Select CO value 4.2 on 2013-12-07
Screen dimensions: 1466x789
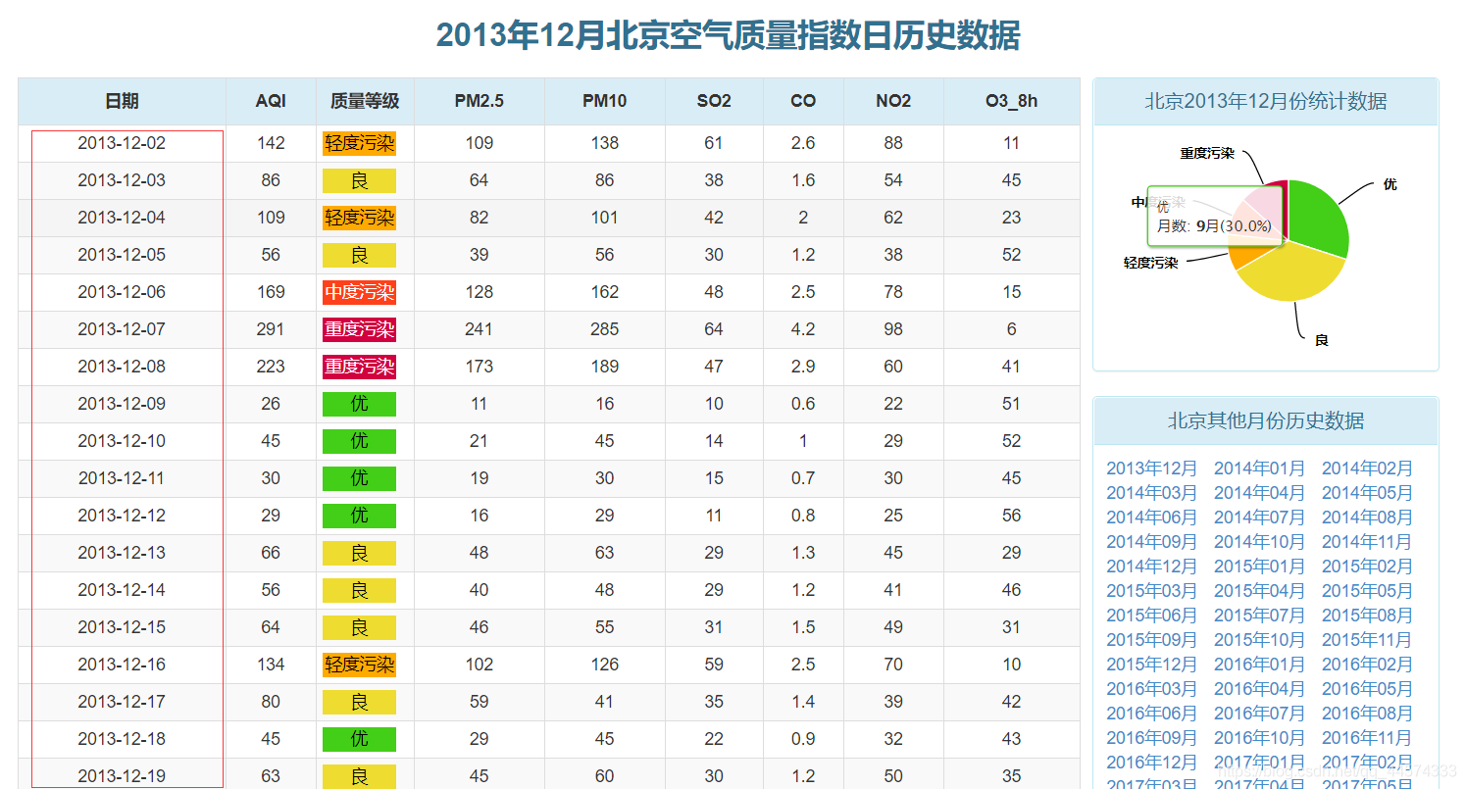click(x=803, y=329)
